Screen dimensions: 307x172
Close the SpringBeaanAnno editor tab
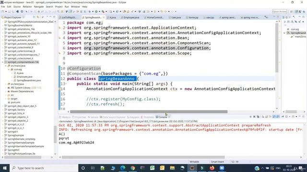click(104, 17)
